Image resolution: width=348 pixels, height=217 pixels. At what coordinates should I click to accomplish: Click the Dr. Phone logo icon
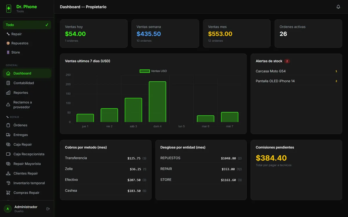click(x=9, y=9)
